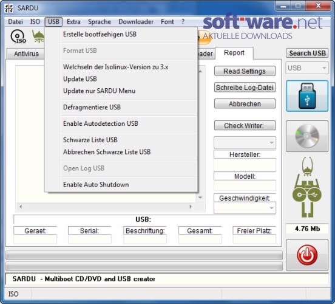This screenshot has width=335, height=304.
Task: Choose Erstelle bootfaehigen USB
Action: [121, 34]
